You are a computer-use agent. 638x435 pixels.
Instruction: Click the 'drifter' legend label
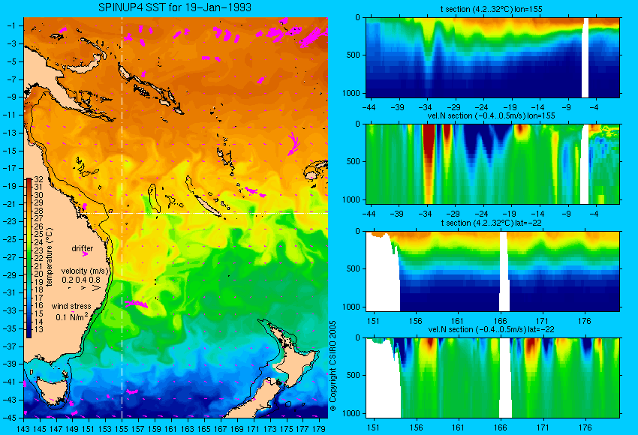pos(83,248)
